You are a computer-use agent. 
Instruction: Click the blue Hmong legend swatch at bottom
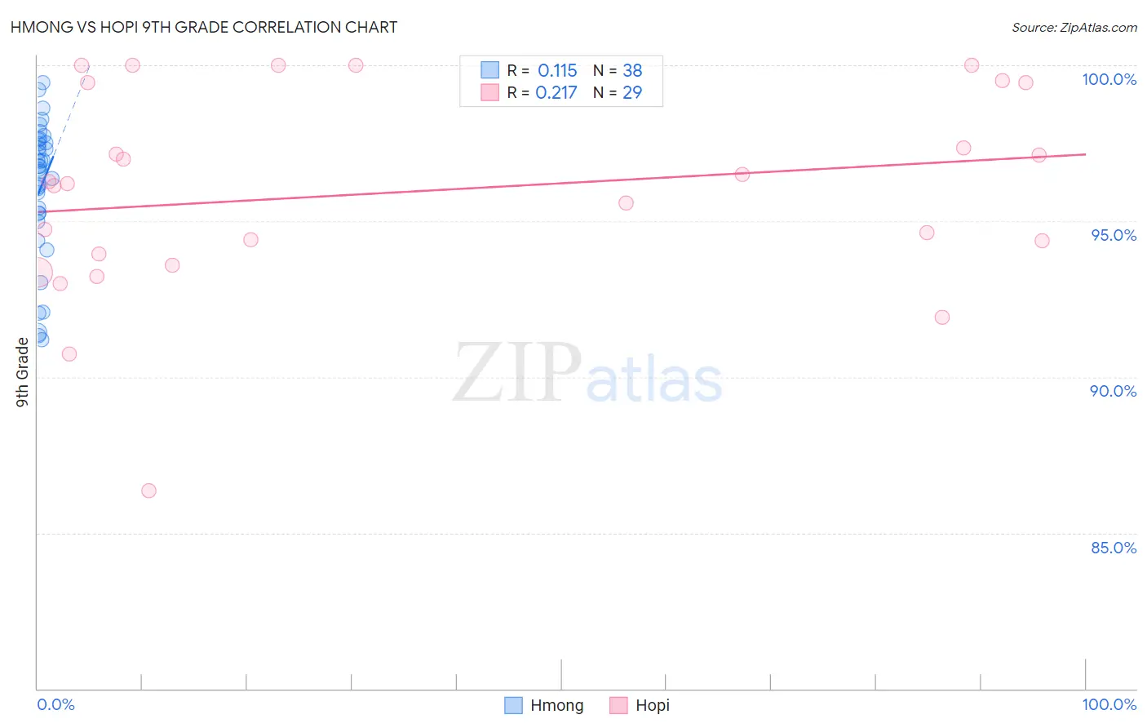point(513,705)
